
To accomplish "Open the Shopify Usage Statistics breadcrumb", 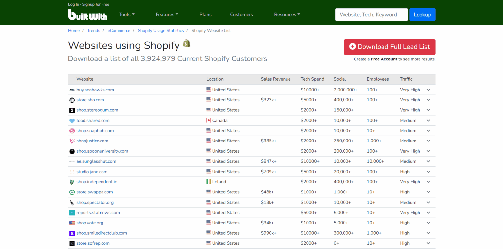I will tap(160, 30).
